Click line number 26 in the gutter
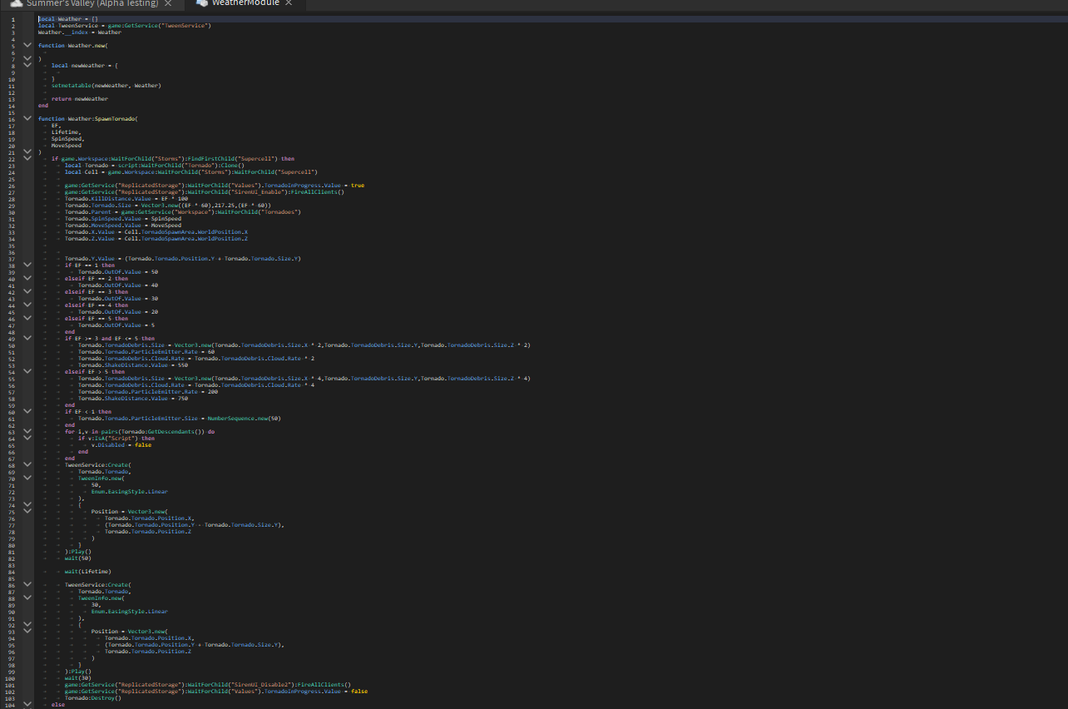This screenshot has width=1068, height=709. [12, 186]
